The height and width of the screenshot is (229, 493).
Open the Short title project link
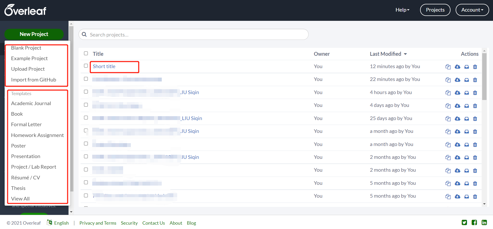pyautogui.click(x=104, y=67)
